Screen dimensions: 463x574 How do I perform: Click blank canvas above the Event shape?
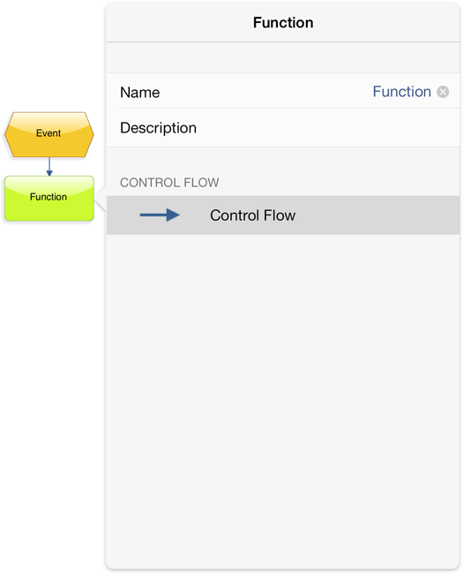[x=49, y=55]
